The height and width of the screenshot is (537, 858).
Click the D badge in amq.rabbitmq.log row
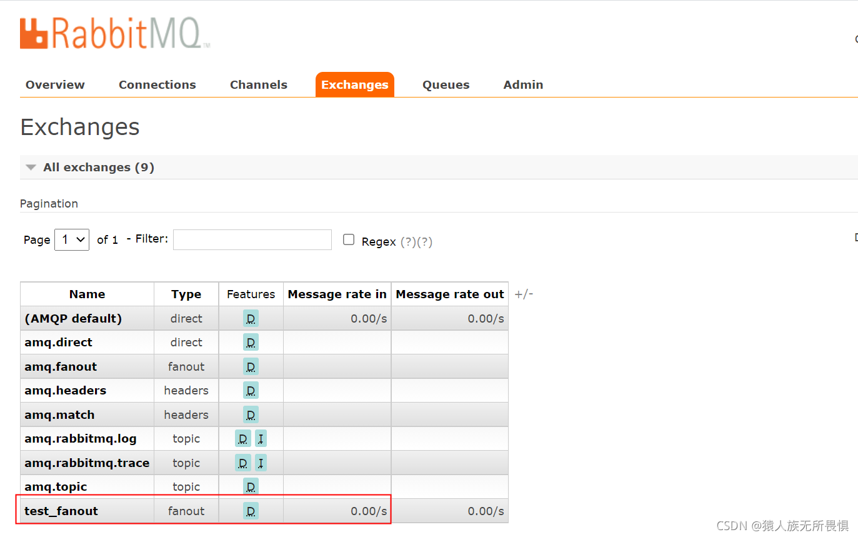[243, 439]
